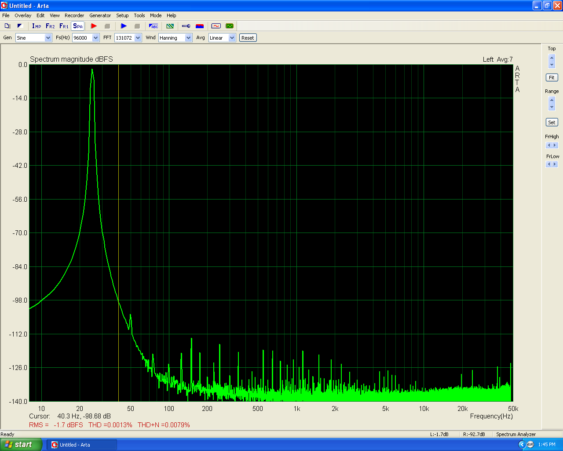The image size is (563, 451).
Task: Open the Generator menu
Action: pyautogui.click(x=100, y=15)
